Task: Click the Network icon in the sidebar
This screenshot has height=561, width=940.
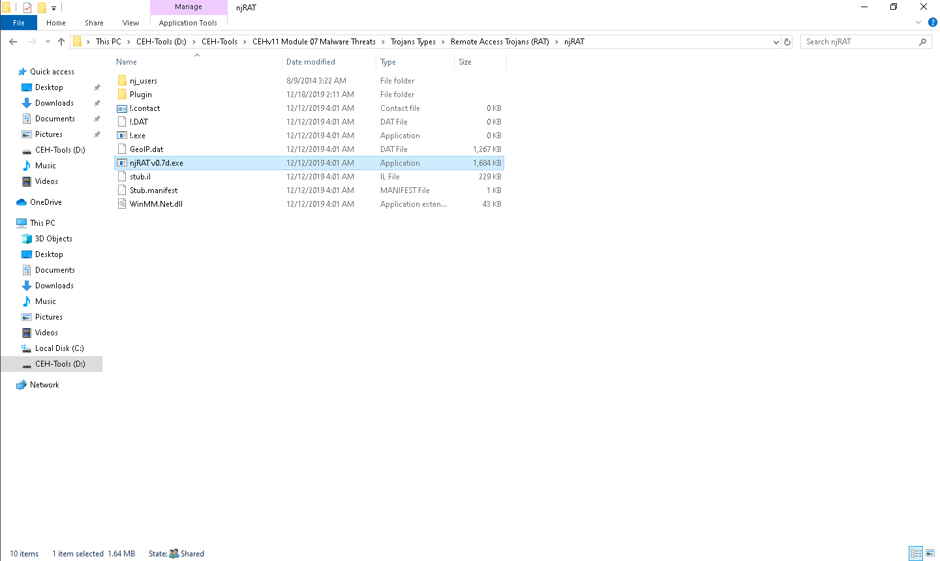Action: [x=22, y=385]
